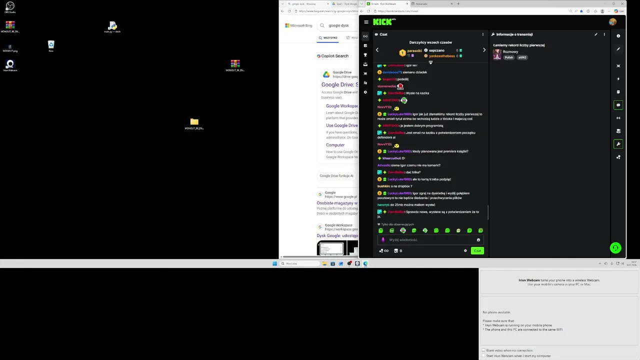Screen dimensions: 640x360
Task: Select the main.py desktop shortcut
Action: (112, 27)
